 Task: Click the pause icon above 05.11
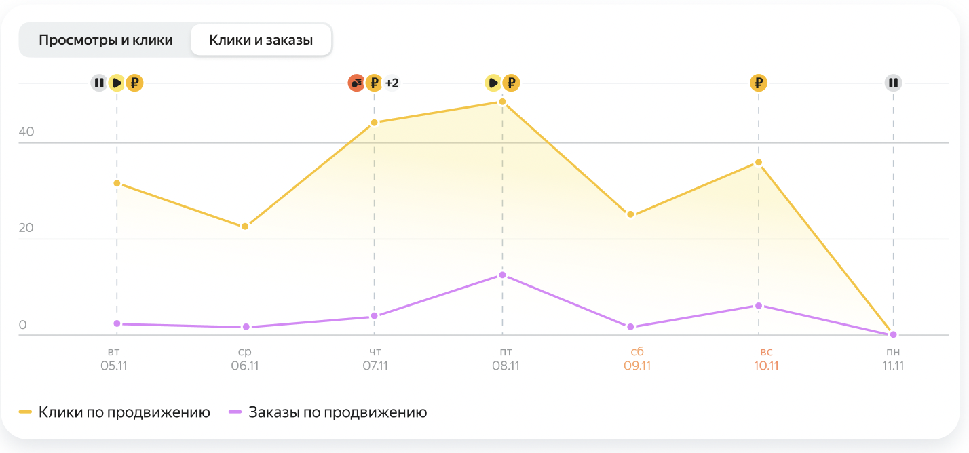(x=99, y=83)
